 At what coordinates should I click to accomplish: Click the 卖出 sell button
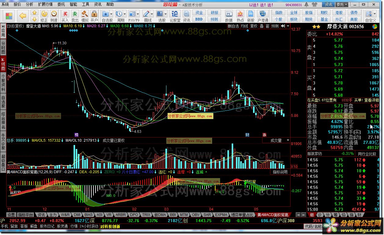[75, 16]
